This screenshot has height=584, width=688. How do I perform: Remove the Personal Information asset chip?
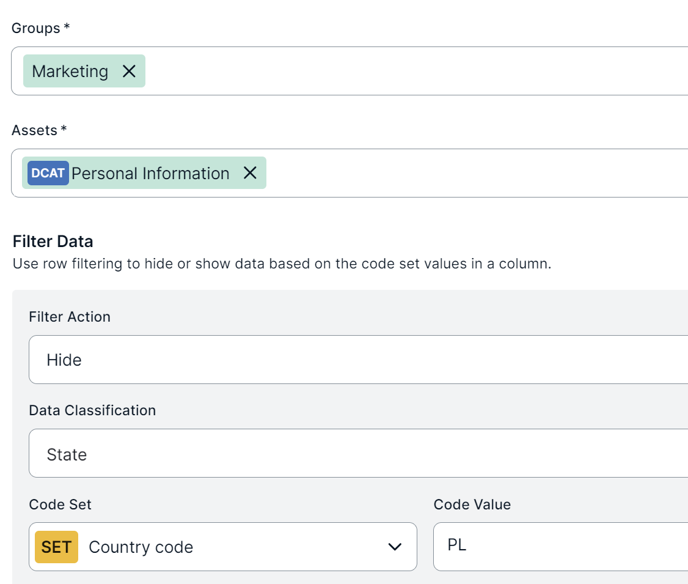[x=250, y=173]
